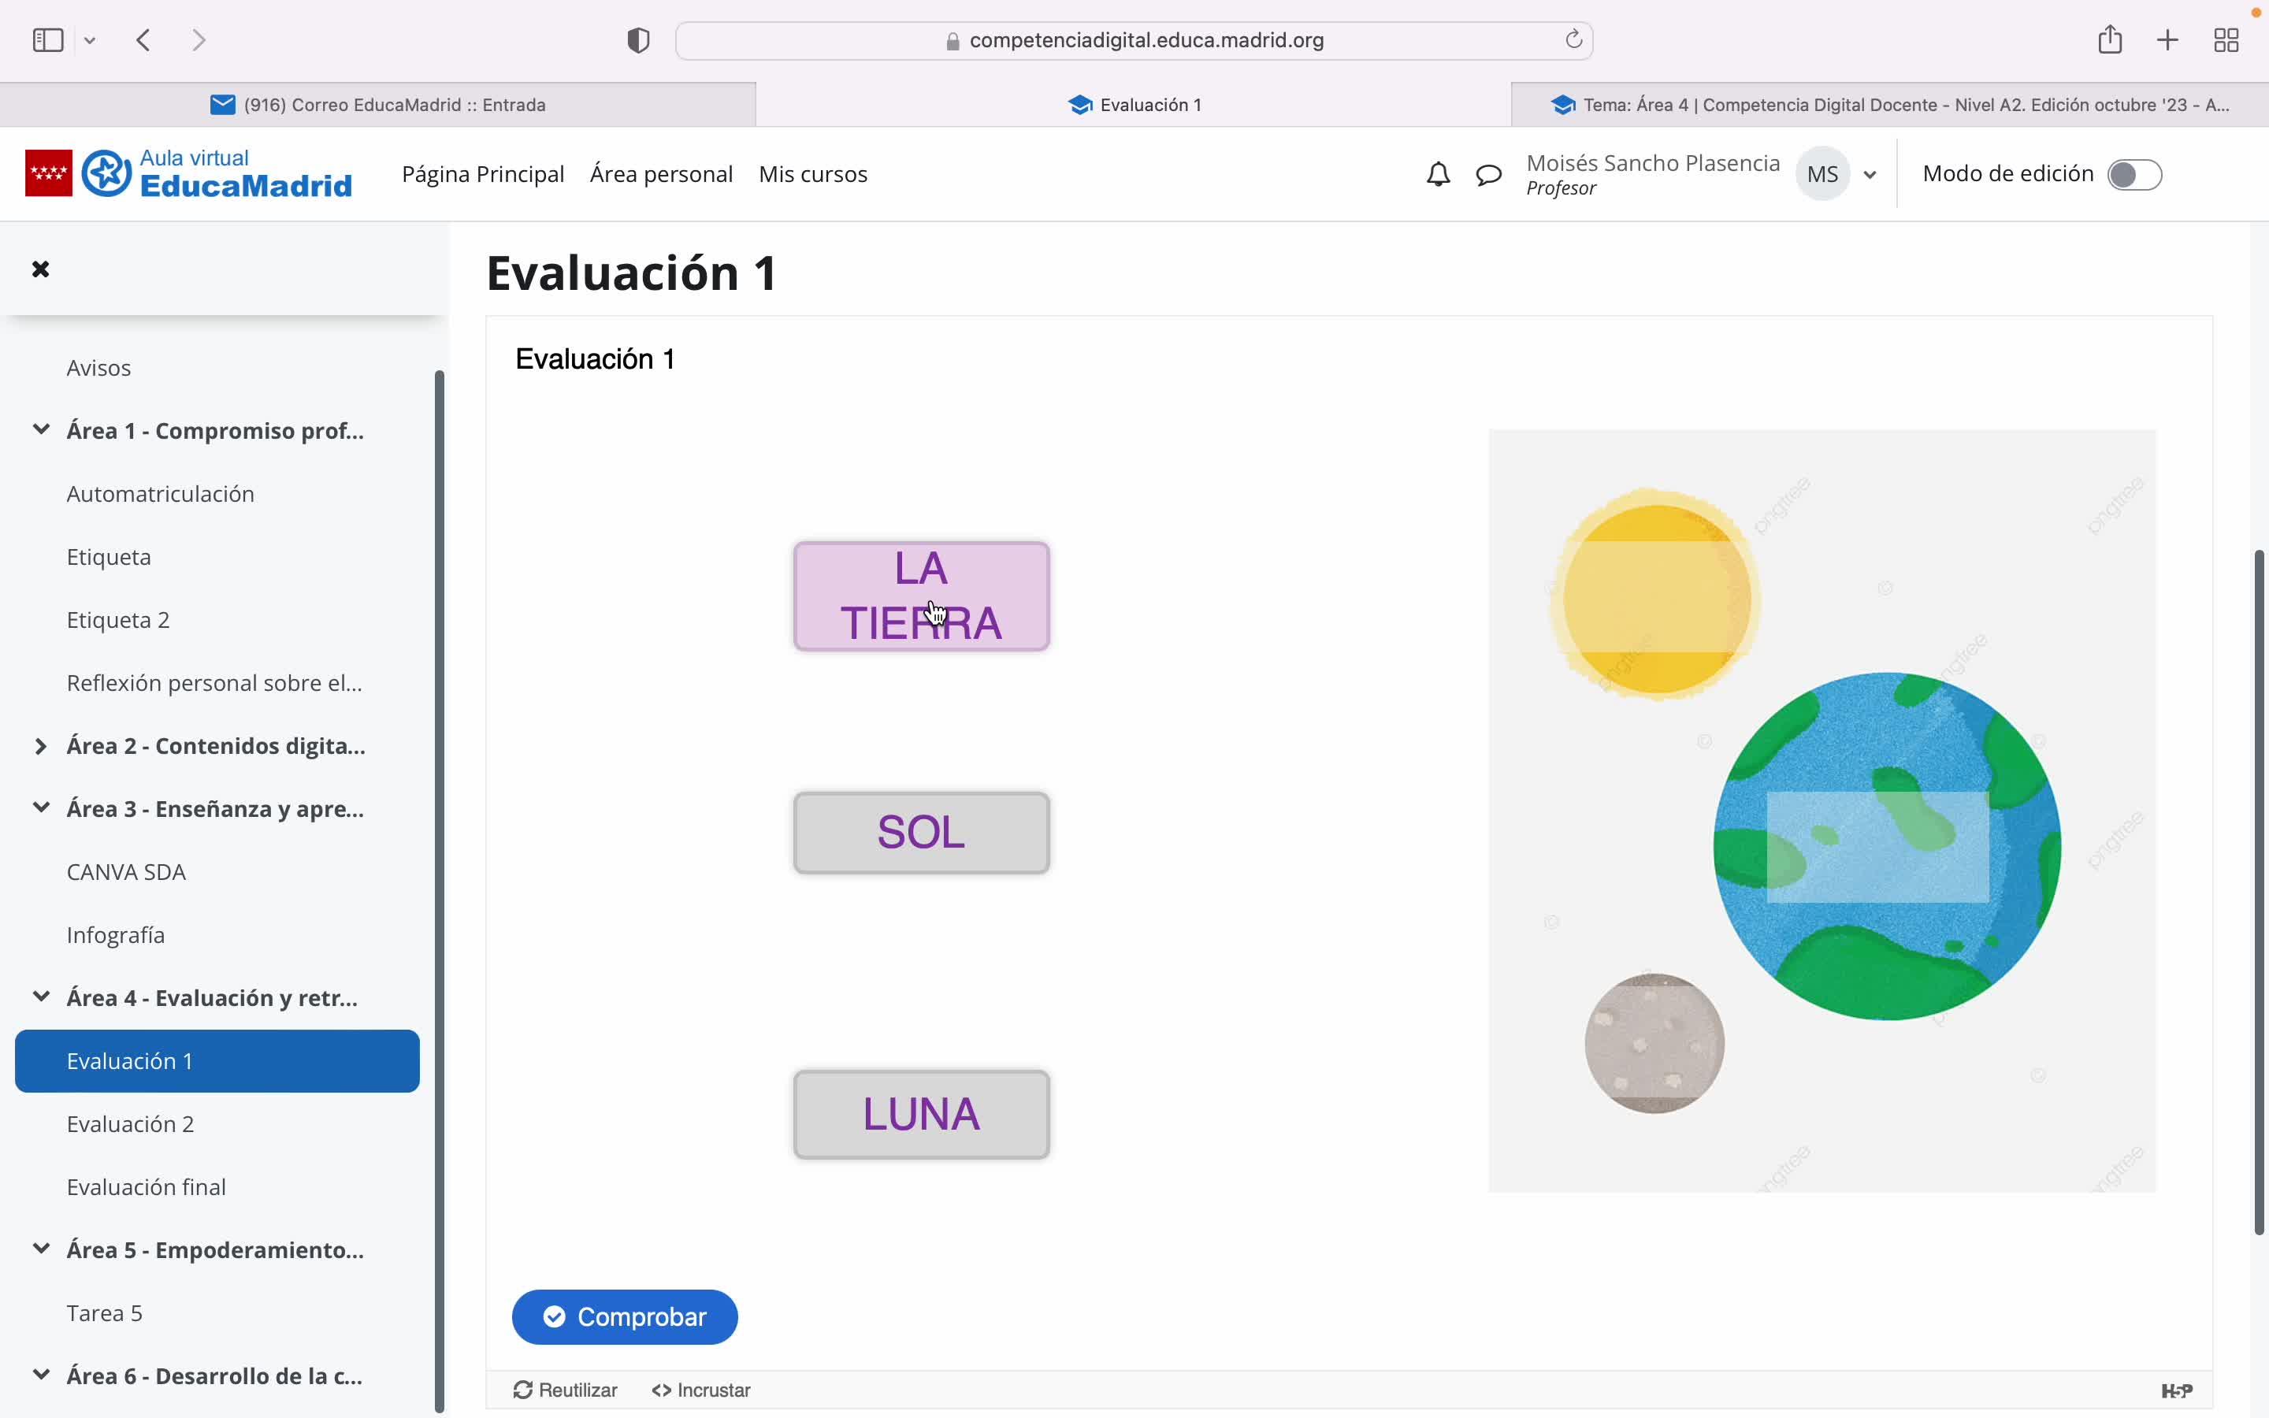Close the course index with X icon
This screenshot has width=2269, height=1418.
[40, 270]
